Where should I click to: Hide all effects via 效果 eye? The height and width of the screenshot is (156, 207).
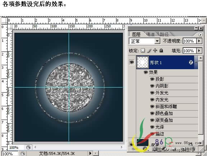coord(146,72)
